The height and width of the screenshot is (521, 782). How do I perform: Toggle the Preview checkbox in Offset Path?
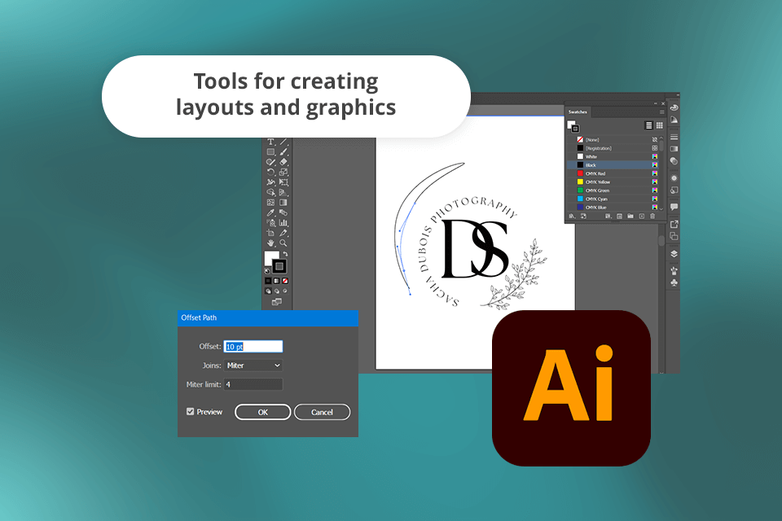(x=190, y=411)
